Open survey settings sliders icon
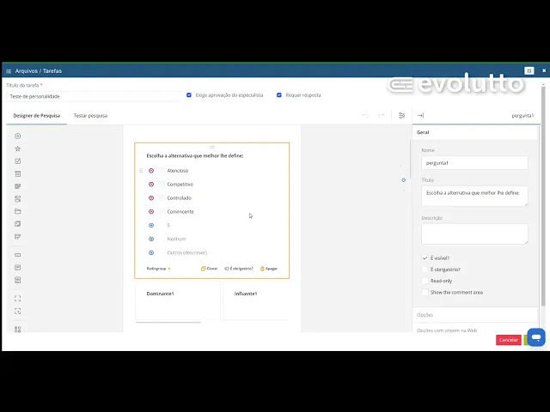 coord(401,116)
